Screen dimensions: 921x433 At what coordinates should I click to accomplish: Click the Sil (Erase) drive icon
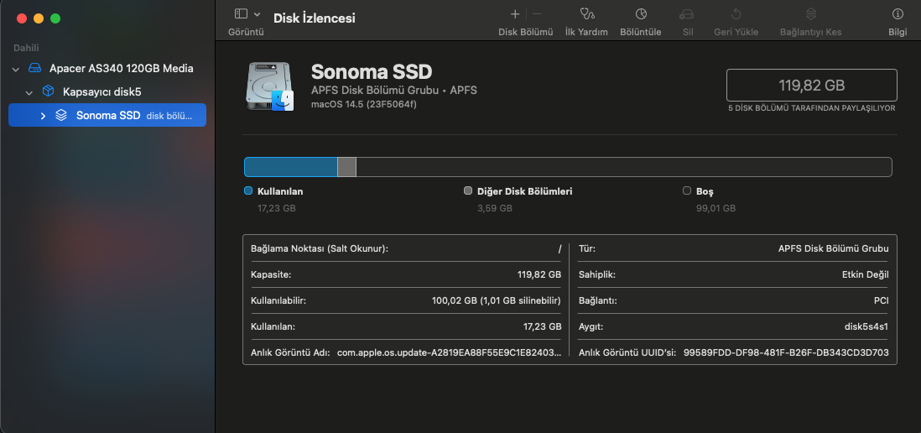pyautogui.click(x=687, y=14)
